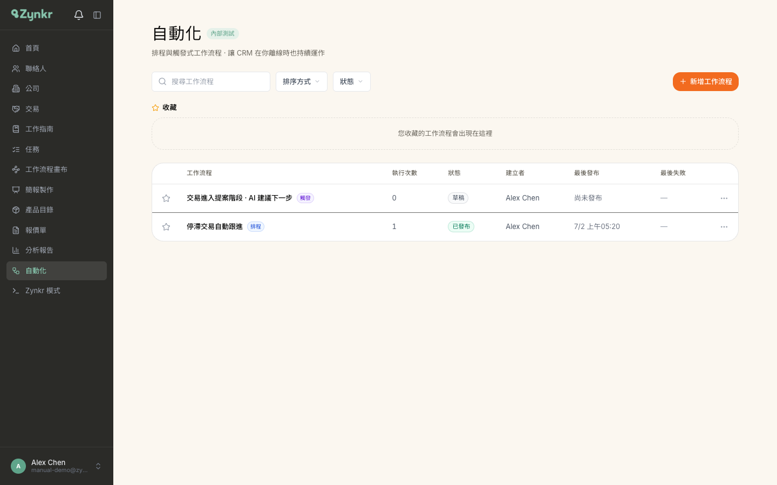Viewport: 777px width, 485px height.
Task: Click 7/2 上午05:20 publish time
Action: (597, 226)
